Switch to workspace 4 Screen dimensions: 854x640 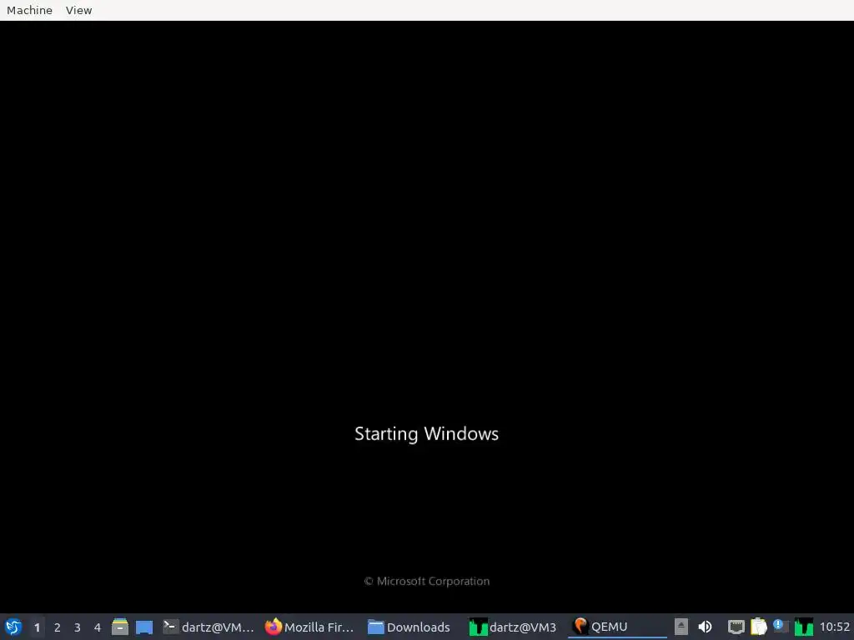[98, 627]
